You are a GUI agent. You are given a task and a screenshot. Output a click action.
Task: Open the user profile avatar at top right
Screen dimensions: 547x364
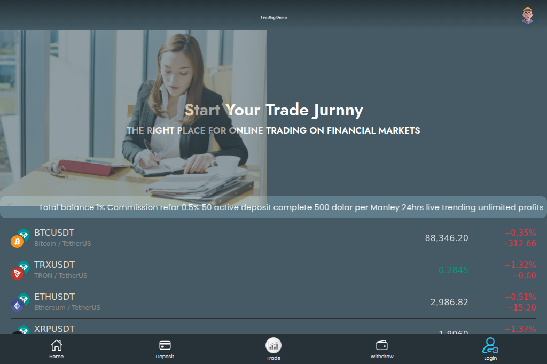pos(527,16)
